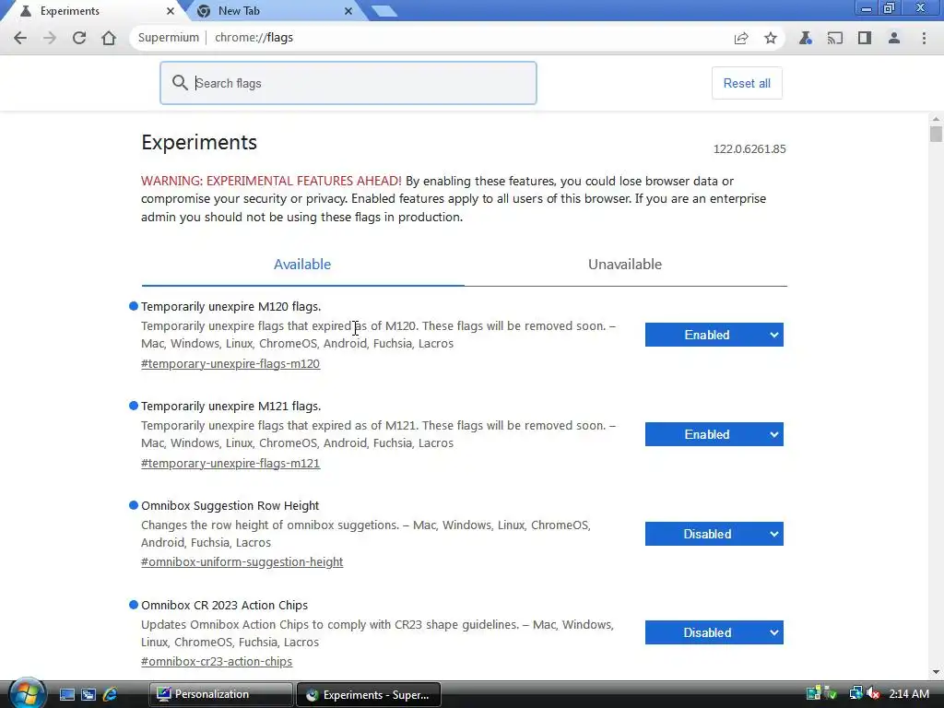Select the New Tab browser tab
Viewport: 944px width, 708px height.
tap(274, 11)
